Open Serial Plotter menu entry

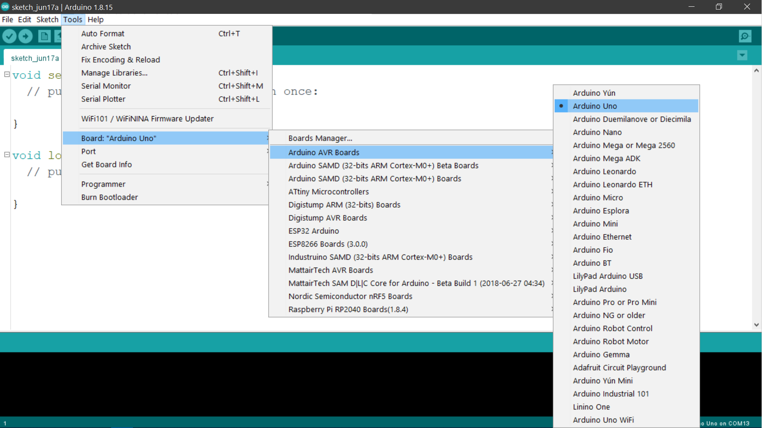coord(167,99)
